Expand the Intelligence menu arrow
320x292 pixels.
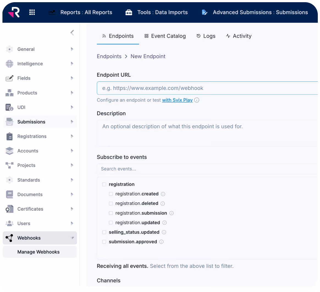72,64
